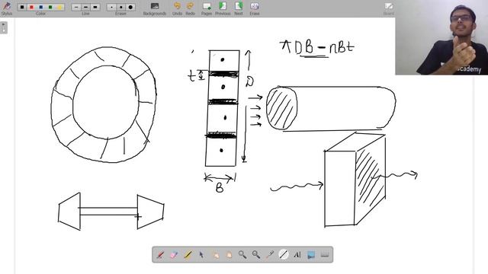The height and width of the screenshot is (274, 488).
Task: Go to the Previous page
Action: point(223,8)
